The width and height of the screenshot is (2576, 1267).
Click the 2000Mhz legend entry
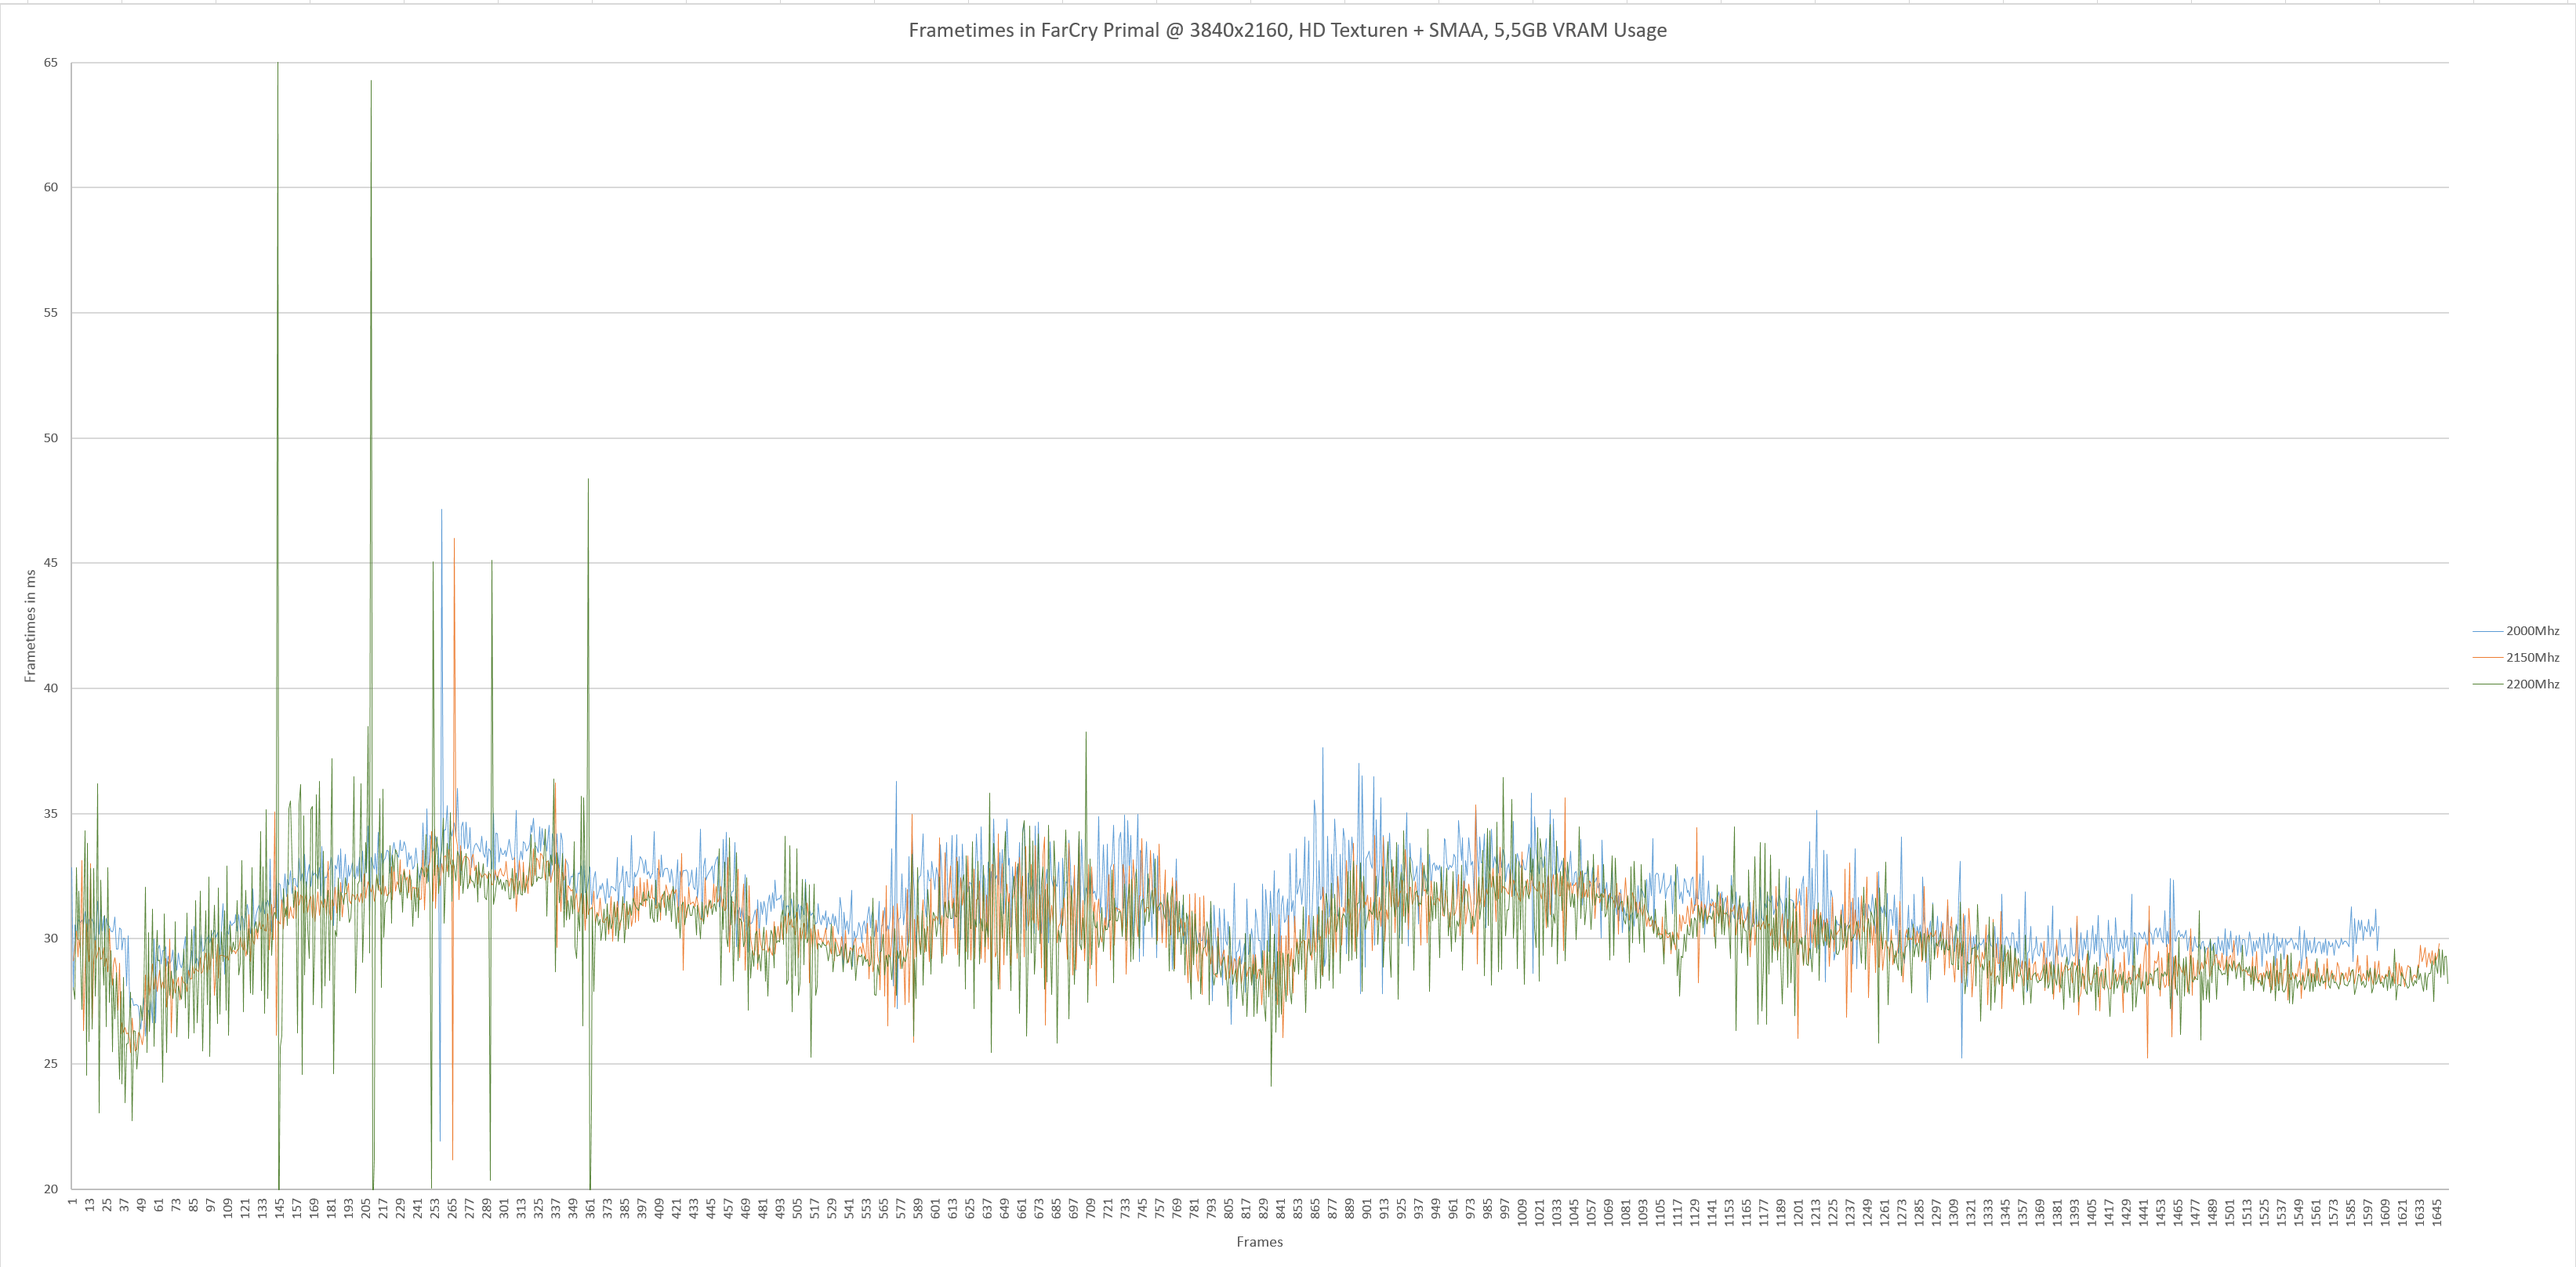pyautogui.click(x=2531, y=631)
